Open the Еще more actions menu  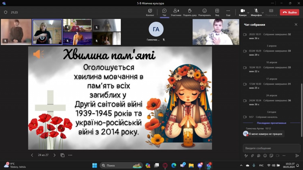tap(228, 12)
